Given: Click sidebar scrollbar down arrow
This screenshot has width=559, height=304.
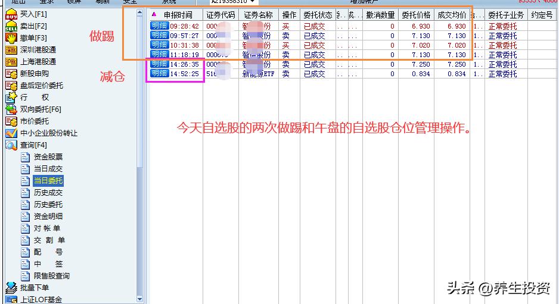Looking at the screenshot, I should pyautogui.click(x=139, y=299).
